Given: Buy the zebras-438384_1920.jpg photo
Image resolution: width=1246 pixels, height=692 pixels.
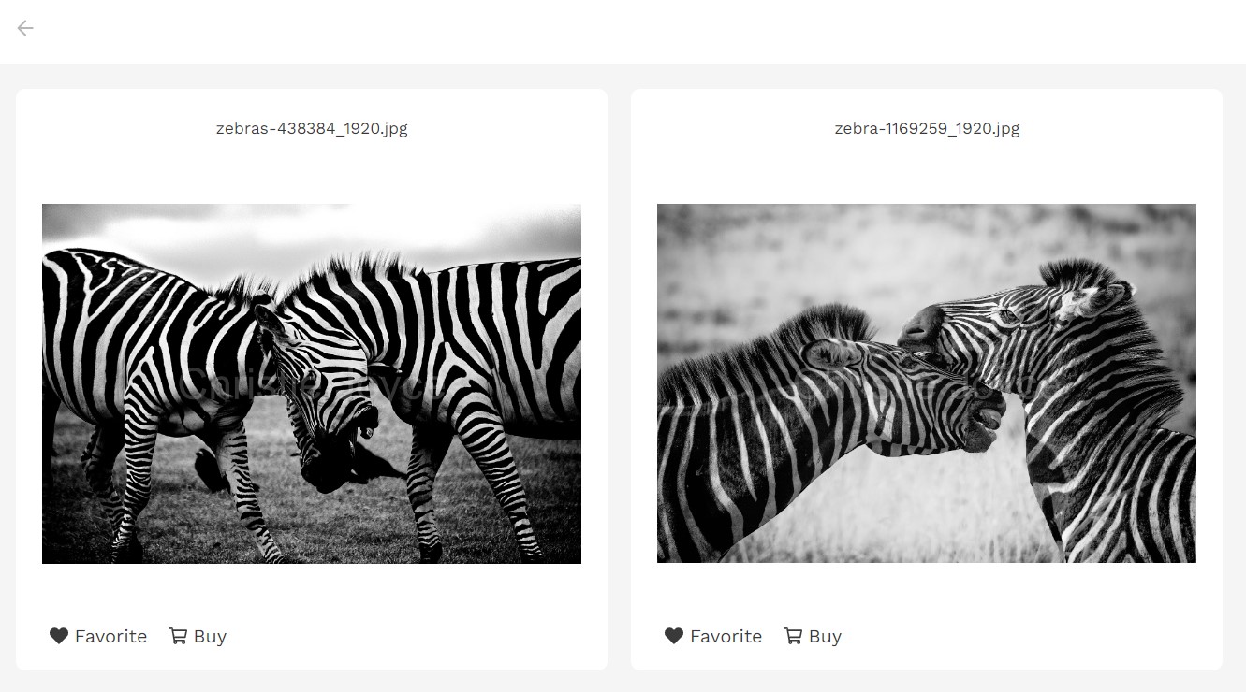Looking at the screenshot, I should tap(210, 637).
